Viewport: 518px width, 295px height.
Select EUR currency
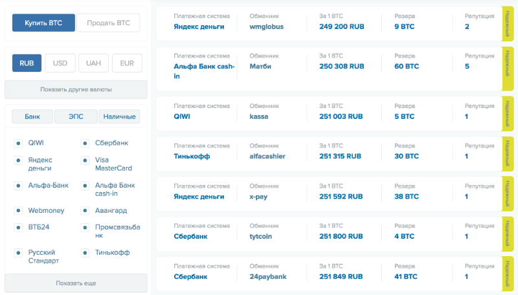pos(127,63)
